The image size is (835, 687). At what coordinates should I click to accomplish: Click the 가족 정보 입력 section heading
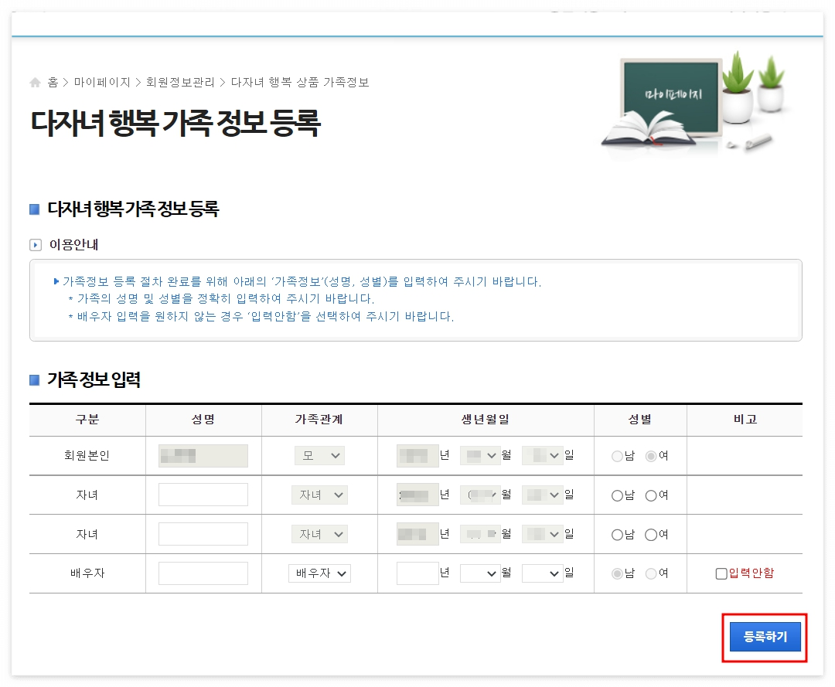point(94,379)
